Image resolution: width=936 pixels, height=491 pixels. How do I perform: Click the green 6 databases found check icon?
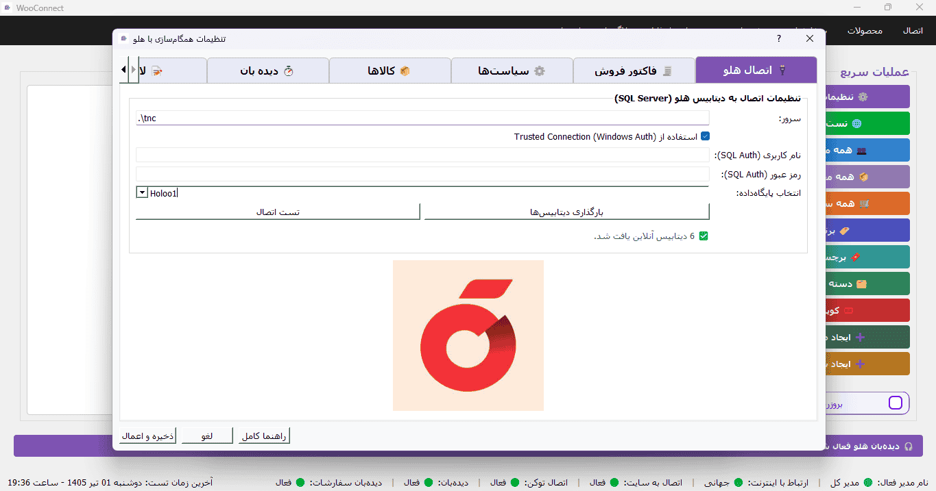click(x=703, y=236)
